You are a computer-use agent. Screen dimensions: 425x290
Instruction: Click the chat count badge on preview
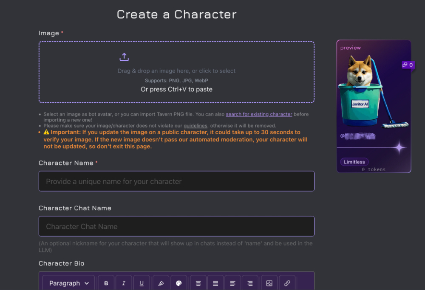pyautogui.click(x=408, y=65)
